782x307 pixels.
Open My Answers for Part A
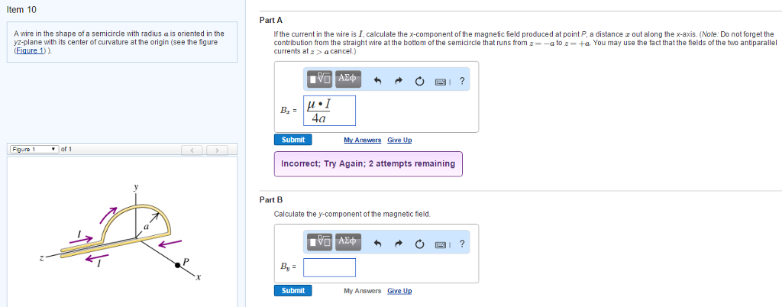pos(362,141)
